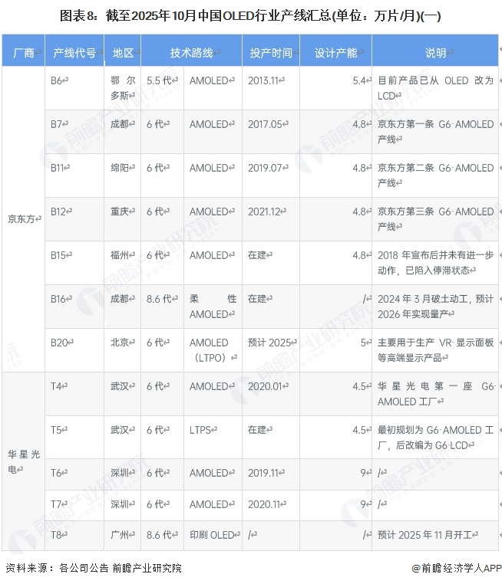This screenshot has width=502, height=584.
Task: Click the B6 production line cell
Action: pyautogui.click(x=58, y=80)
